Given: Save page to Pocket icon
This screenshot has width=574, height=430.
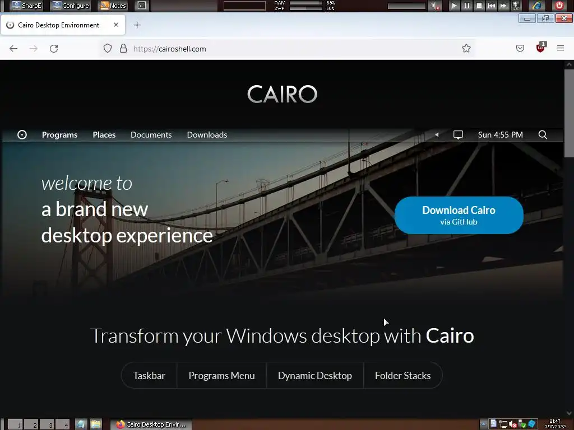Looking at the screenshot, I should tap(520, 48).
